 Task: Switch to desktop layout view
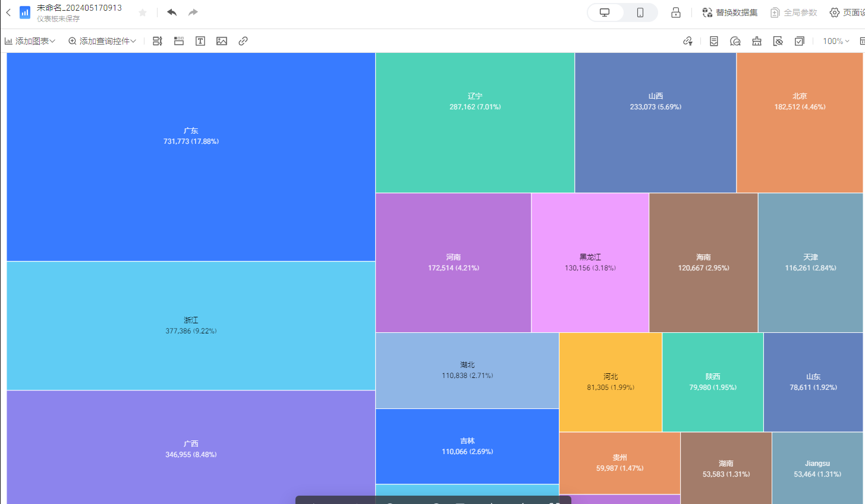(605, 12)
